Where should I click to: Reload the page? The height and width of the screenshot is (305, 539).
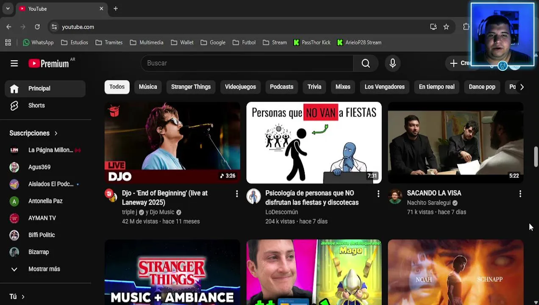tap(37, 27)
